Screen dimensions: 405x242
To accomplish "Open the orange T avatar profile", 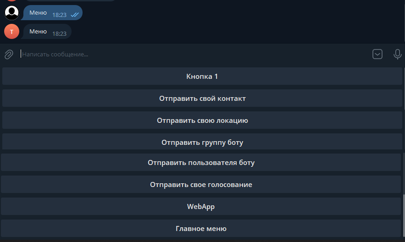I will point(11,32).
